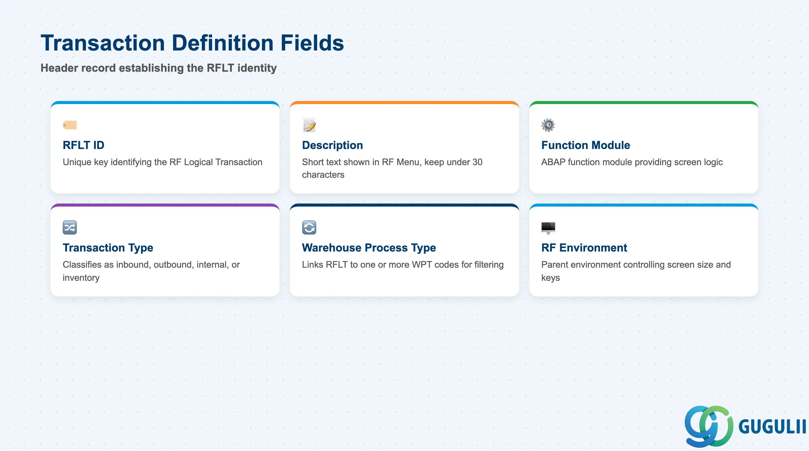This screenshot has width=809, height=451.
Task: Click the orange top bar of Description card
Action: tap(404, 103)
